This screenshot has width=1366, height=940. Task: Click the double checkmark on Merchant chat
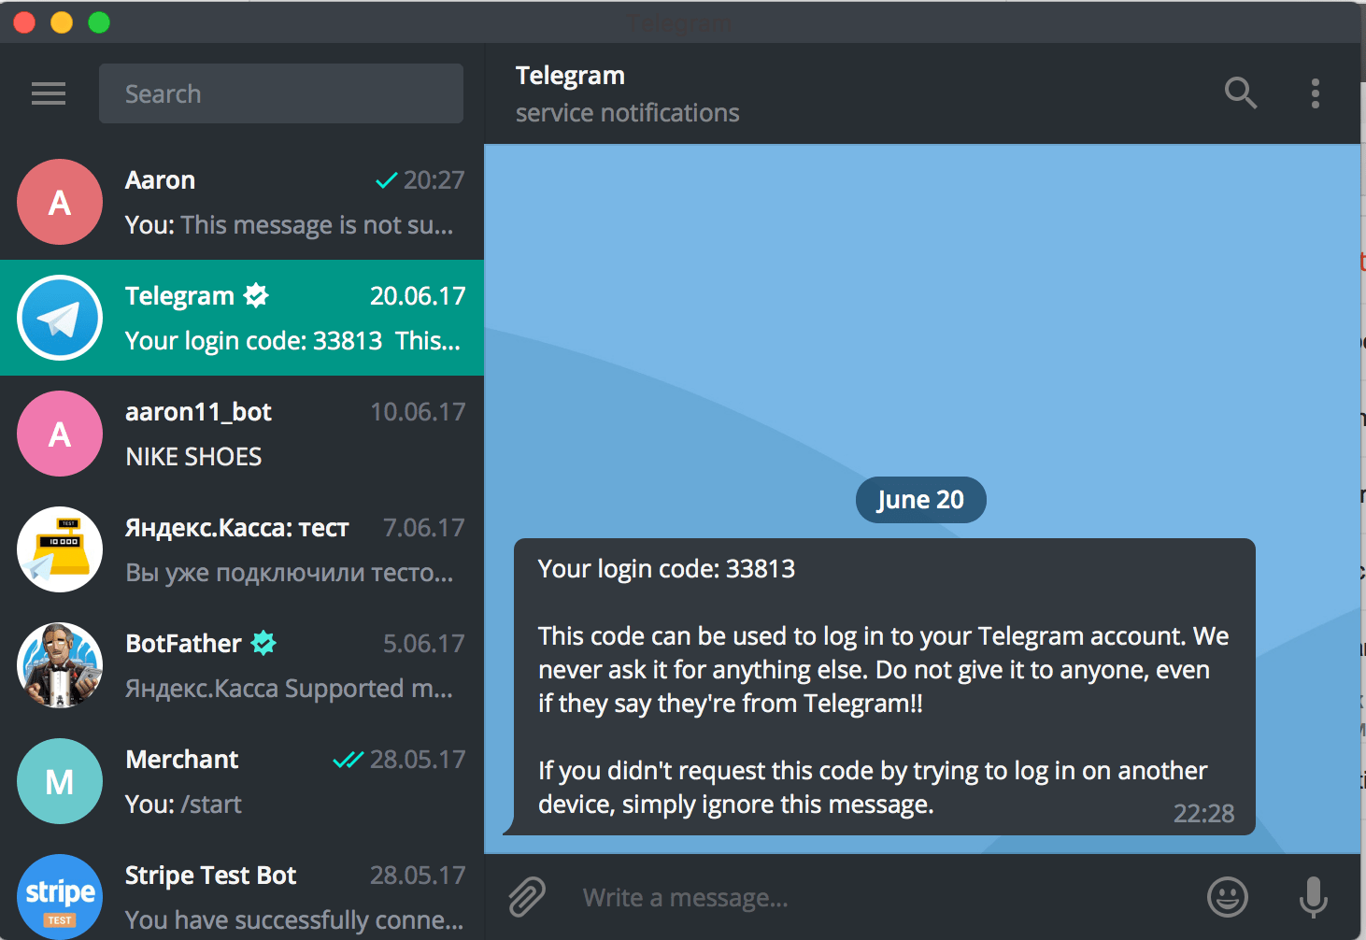coord(348,760)
